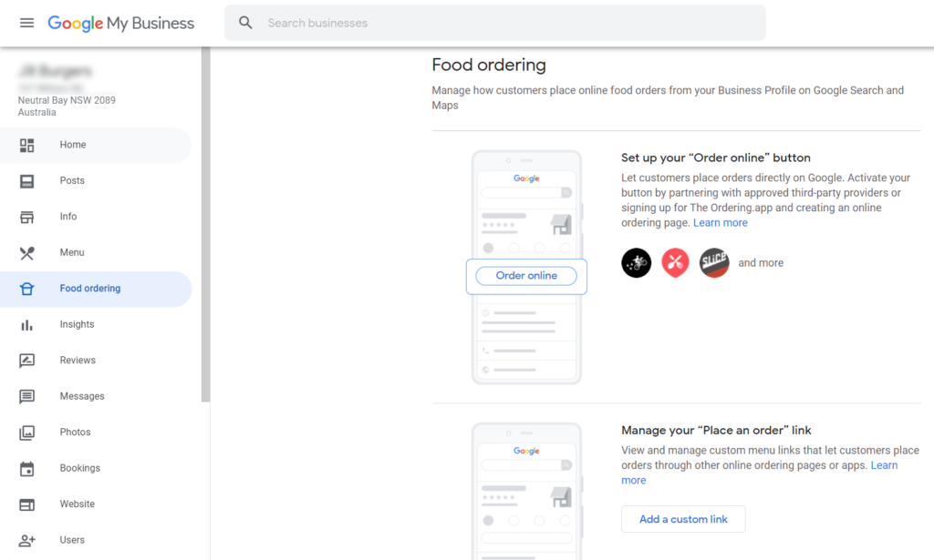Open the Menu section label
This screenshot has height=560, width=934.
tap(72, 252)
